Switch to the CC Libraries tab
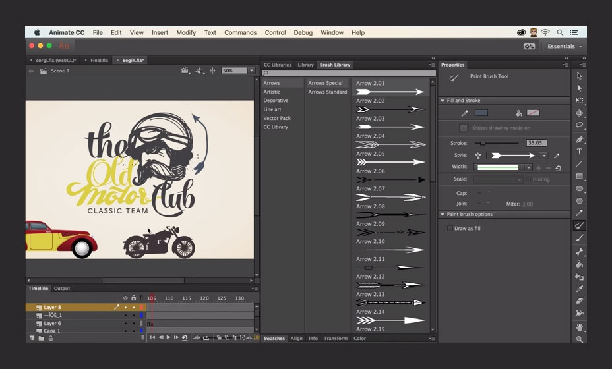Viewport: 612px width, 369px height. click(x=277, y=65)
